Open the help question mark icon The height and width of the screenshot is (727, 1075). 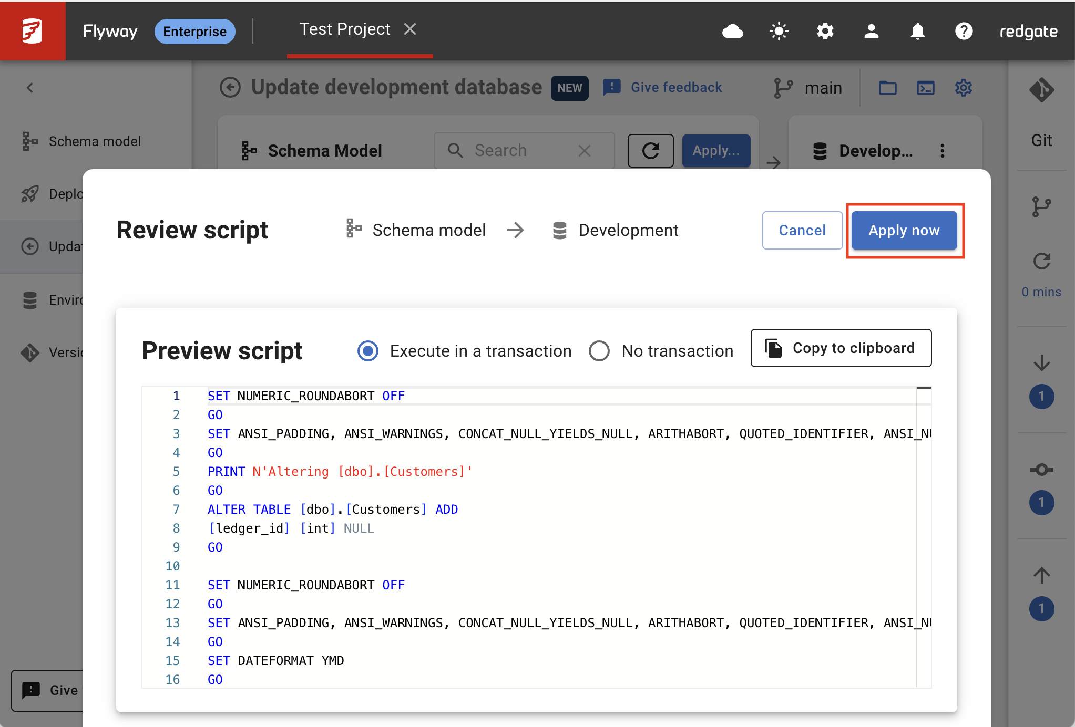tap(964, 32)
